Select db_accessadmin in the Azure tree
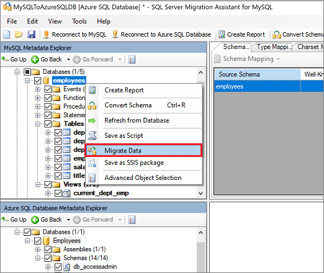324x273 pixels. click(x=95, y=267)
